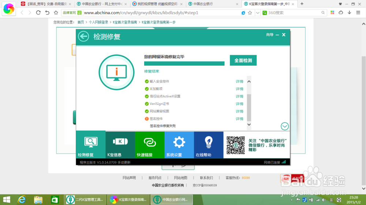
Task: Click the address bar URL field
Action: coord(161,13)
